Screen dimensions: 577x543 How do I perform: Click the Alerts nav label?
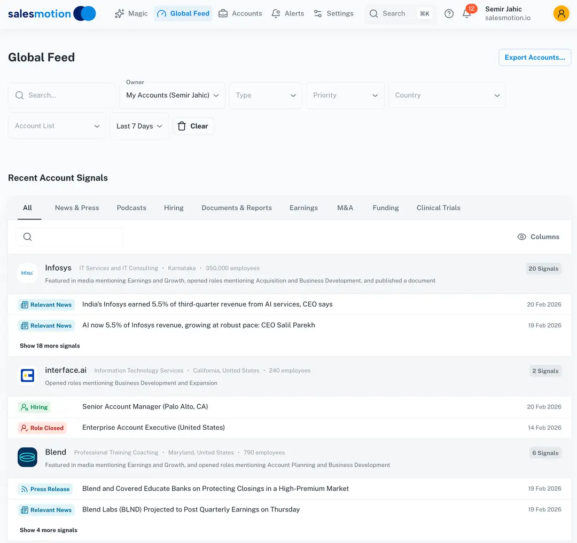[294, 13]
